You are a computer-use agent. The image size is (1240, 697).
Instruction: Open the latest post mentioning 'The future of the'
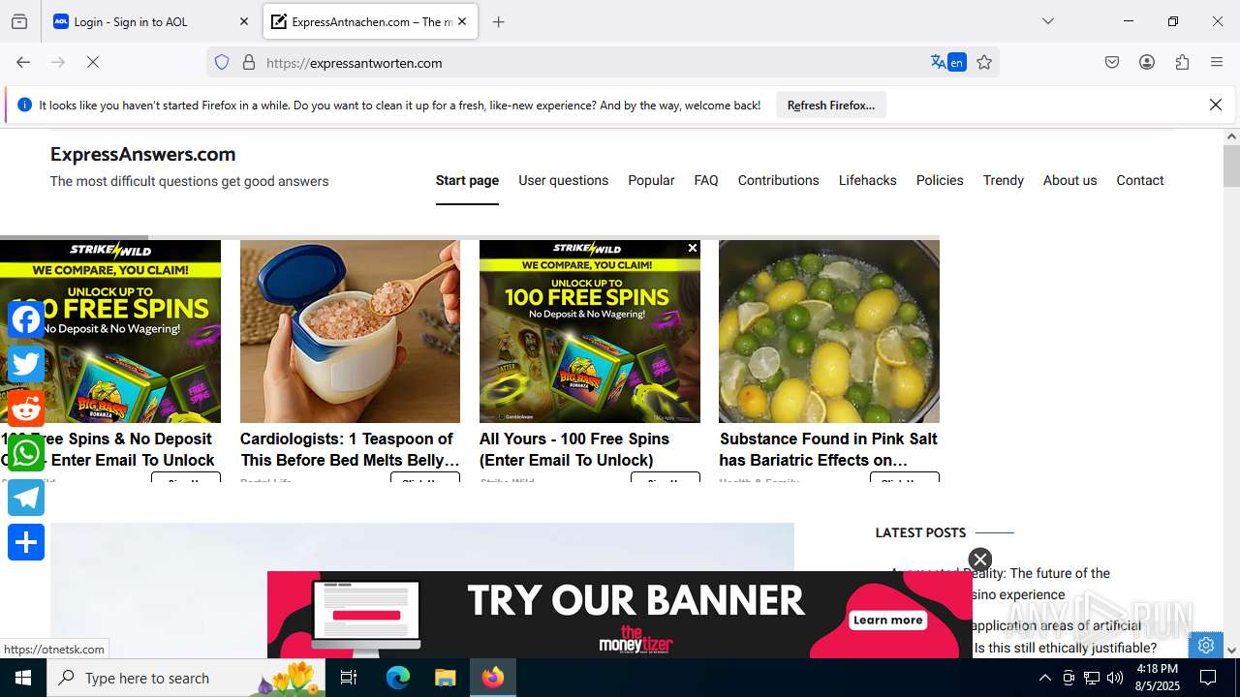coord(1000,584)
